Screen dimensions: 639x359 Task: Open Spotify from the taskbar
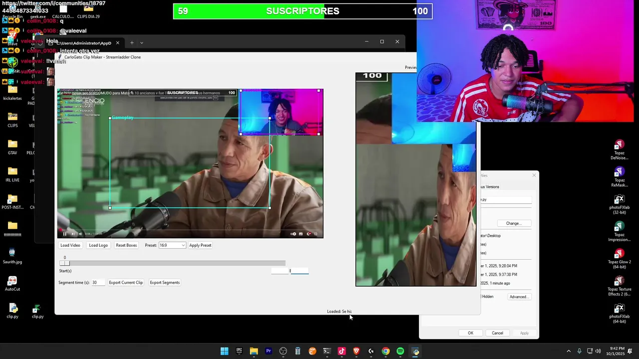(x=400, y=351)
